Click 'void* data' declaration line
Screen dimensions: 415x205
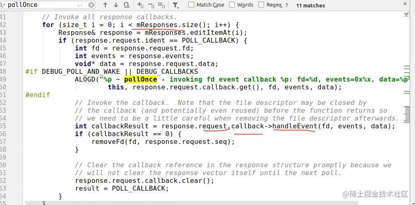click(x=146, y=64)
